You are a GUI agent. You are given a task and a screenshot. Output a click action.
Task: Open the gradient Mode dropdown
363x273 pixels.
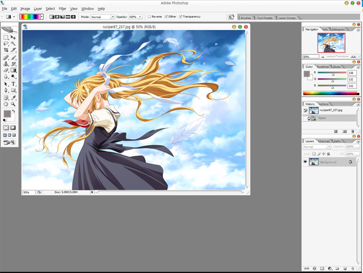[x=113, y=17]
